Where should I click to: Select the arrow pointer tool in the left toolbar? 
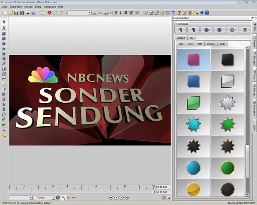coord(4,22)
